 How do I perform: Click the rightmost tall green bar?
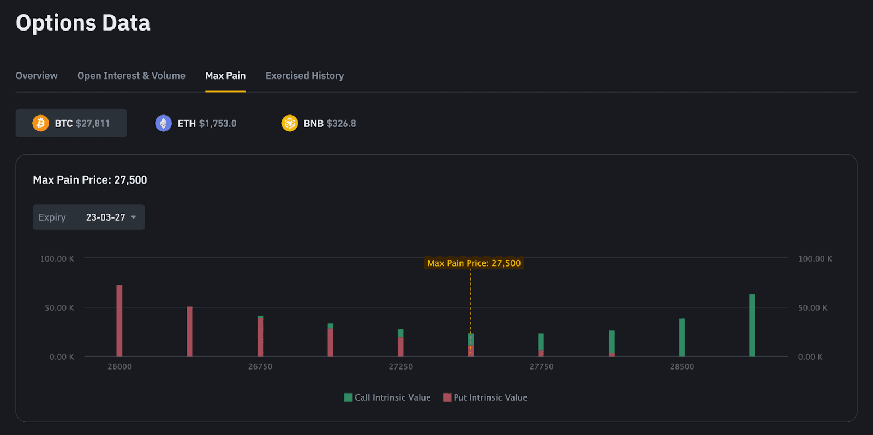click(752, 325)
